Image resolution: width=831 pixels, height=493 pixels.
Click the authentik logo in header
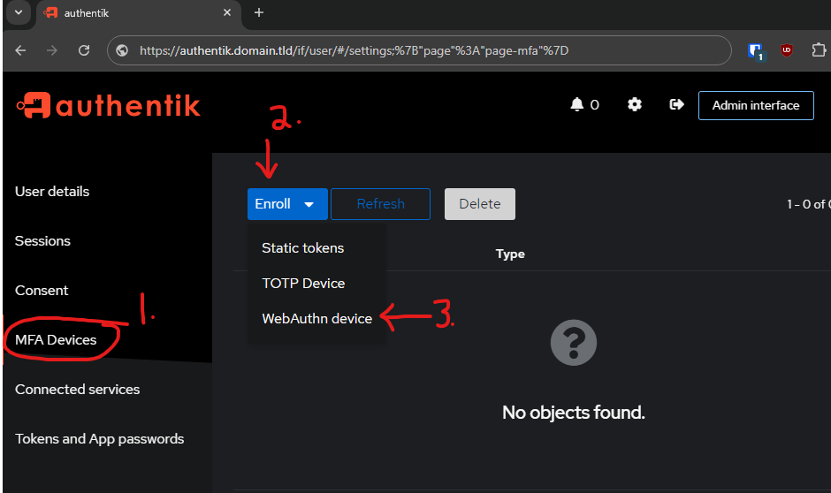click(109, 105)
